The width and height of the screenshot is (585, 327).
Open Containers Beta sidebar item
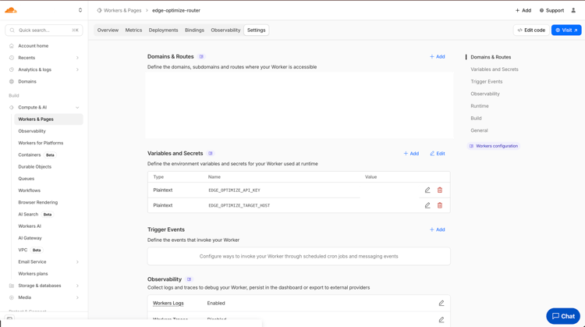37,155
